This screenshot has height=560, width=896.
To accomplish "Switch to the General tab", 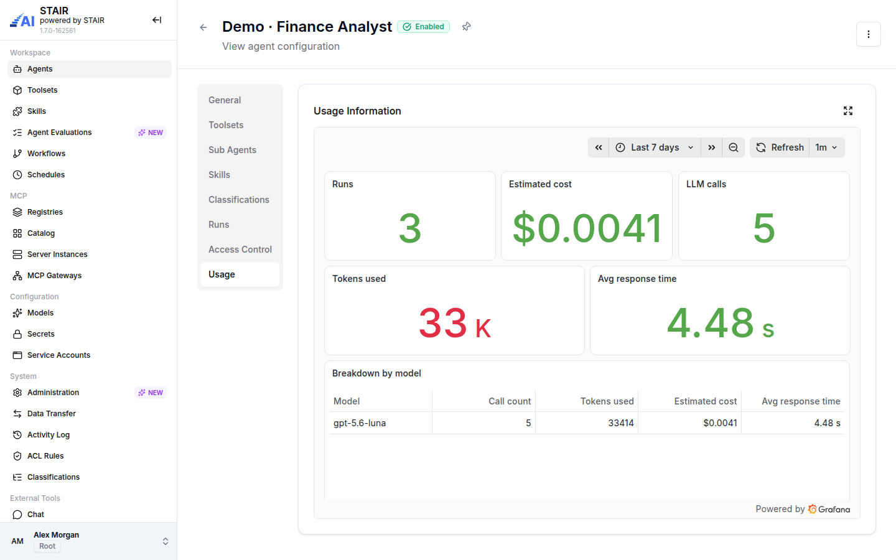I will [x=240, y=100].
